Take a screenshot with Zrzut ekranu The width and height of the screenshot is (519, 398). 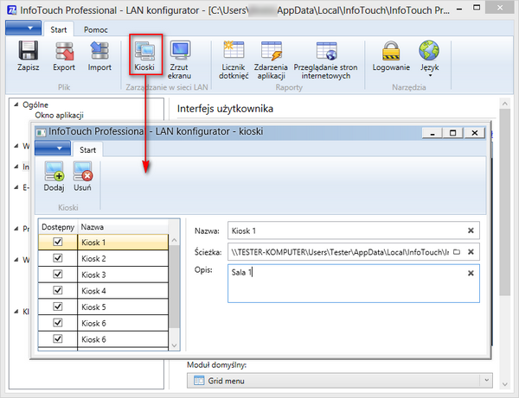[x=179, y=60]
